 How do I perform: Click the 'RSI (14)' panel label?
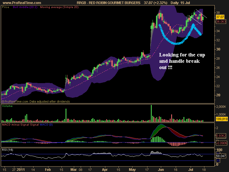pyautogui.click(x=7, y=150)
